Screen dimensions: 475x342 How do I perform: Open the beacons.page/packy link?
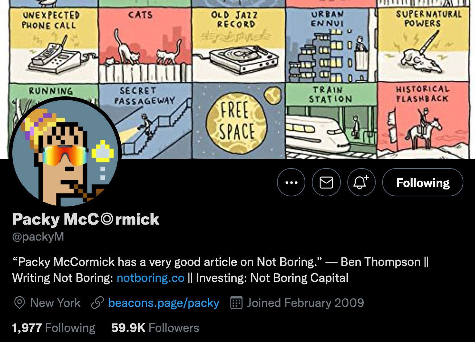tap(164, 303)
